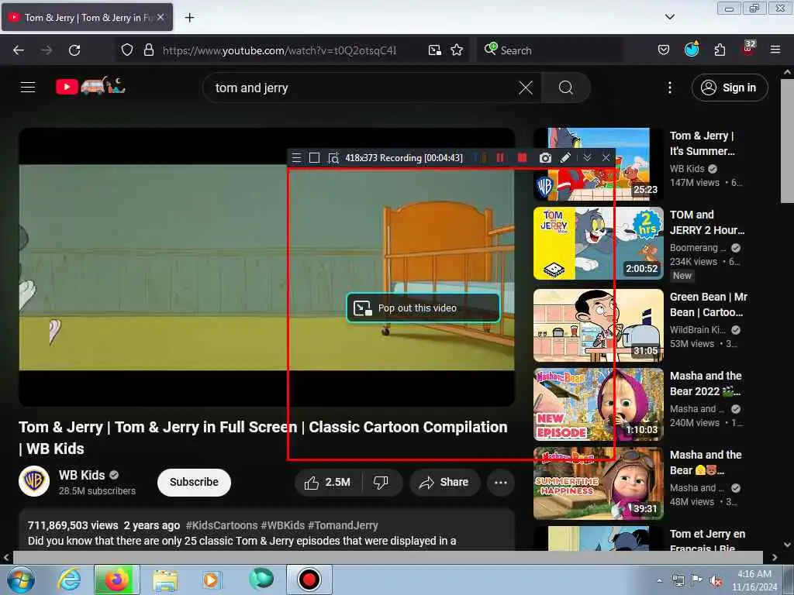Subscribe to WB Kids channel
Image resolution: width=794 pixels, height=595 pixels.
[x=194, y=482]
